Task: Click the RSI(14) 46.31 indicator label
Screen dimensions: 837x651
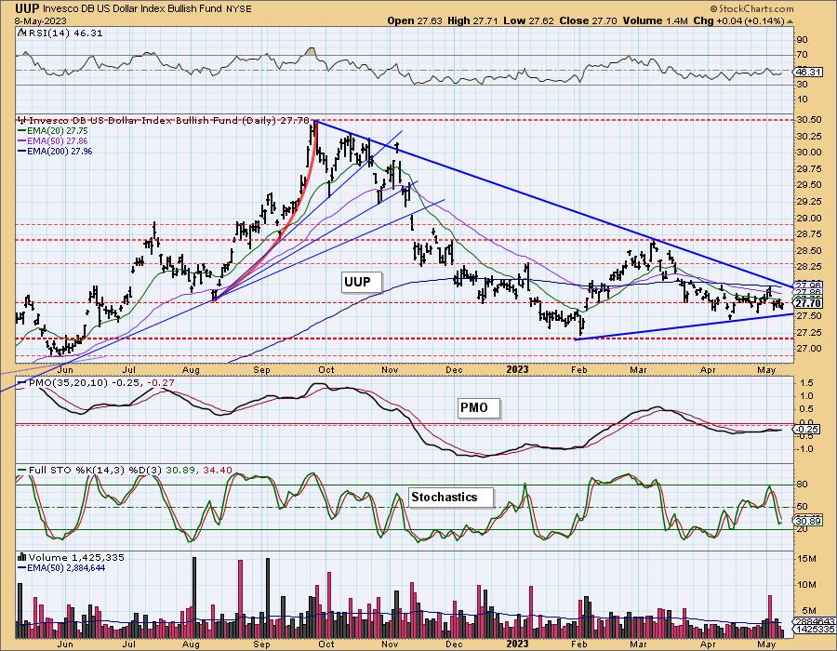Action: [x=64, y=33]
